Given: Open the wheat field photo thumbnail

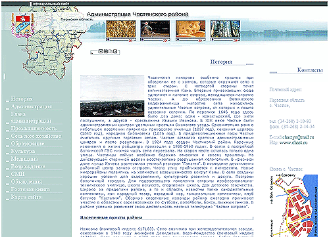Looking at the screenshot, I should tap(121, 29).
